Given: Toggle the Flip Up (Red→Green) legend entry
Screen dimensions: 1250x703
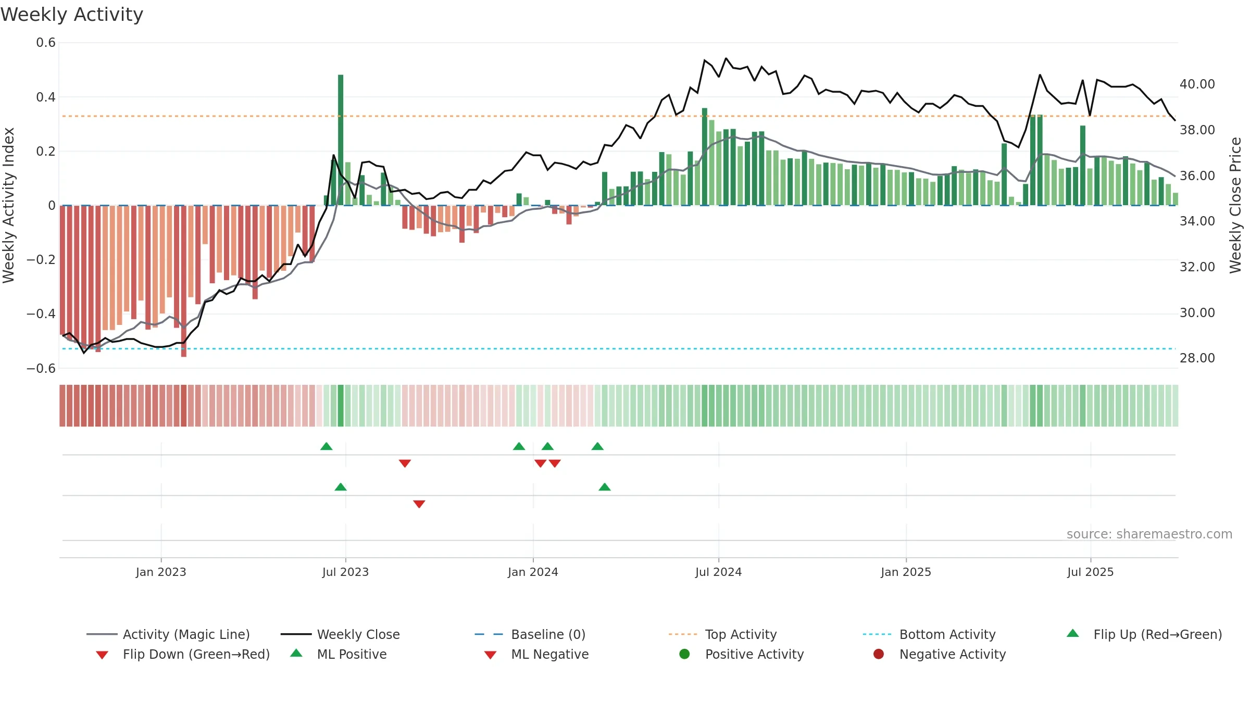Looking at the screenshot, I should (1144, 634).
